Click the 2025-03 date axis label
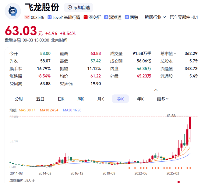Image resolution: width=198 pixels, height=183 pixels. click(173, 173)
